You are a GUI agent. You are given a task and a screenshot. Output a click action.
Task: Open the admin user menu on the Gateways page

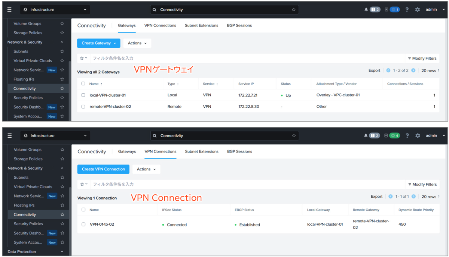point(436,10)
